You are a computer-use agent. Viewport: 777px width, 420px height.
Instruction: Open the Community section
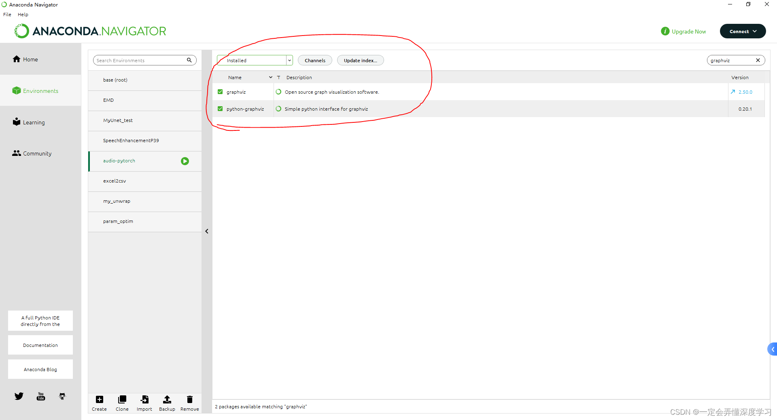[x=32, y=153]
